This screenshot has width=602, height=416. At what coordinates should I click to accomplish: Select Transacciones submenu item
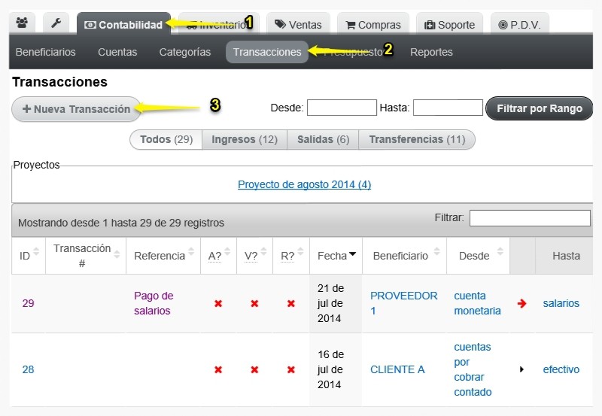coord(267,52)
